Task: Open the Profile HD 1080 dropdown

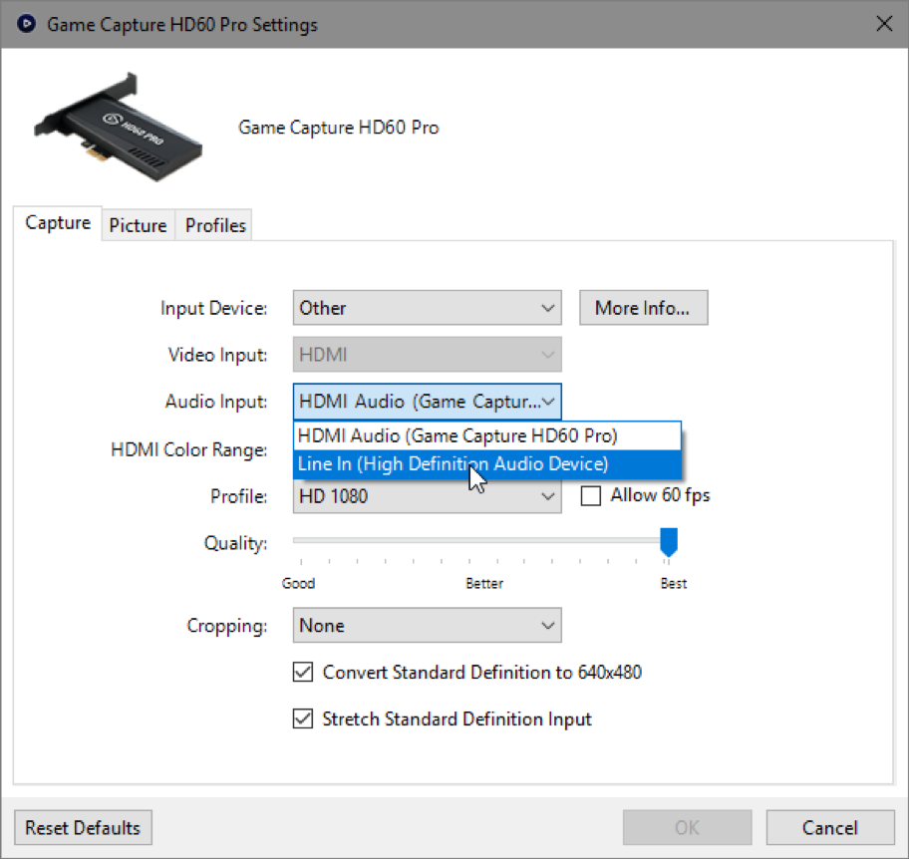Action: pyautogui.click(x=427, y=496)
